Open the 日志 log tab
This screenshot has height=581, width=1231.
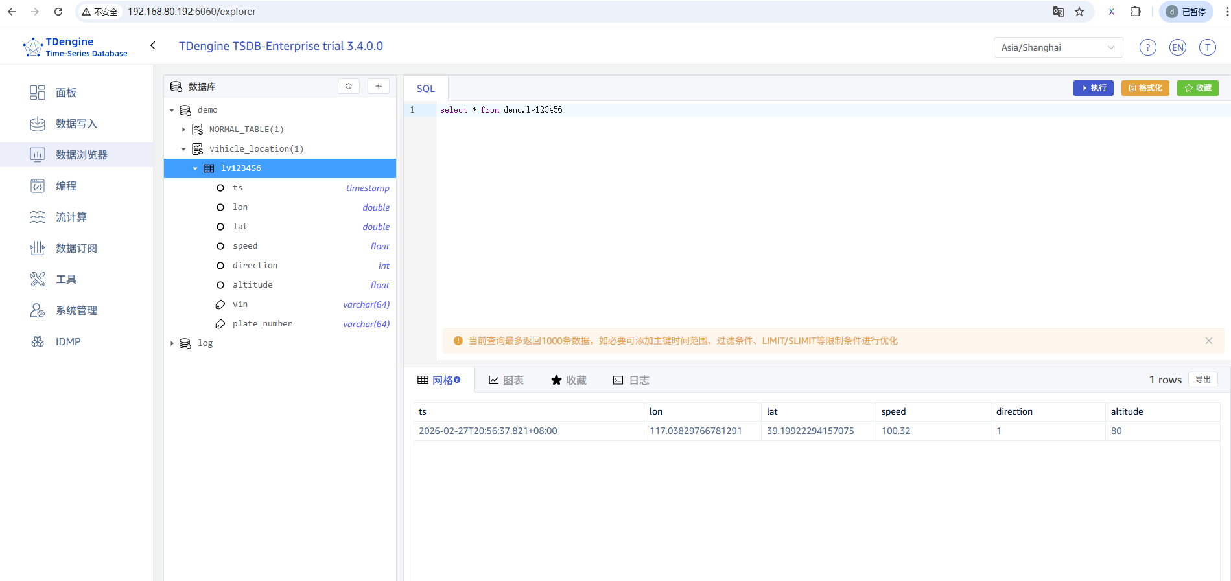pos(631,380)
